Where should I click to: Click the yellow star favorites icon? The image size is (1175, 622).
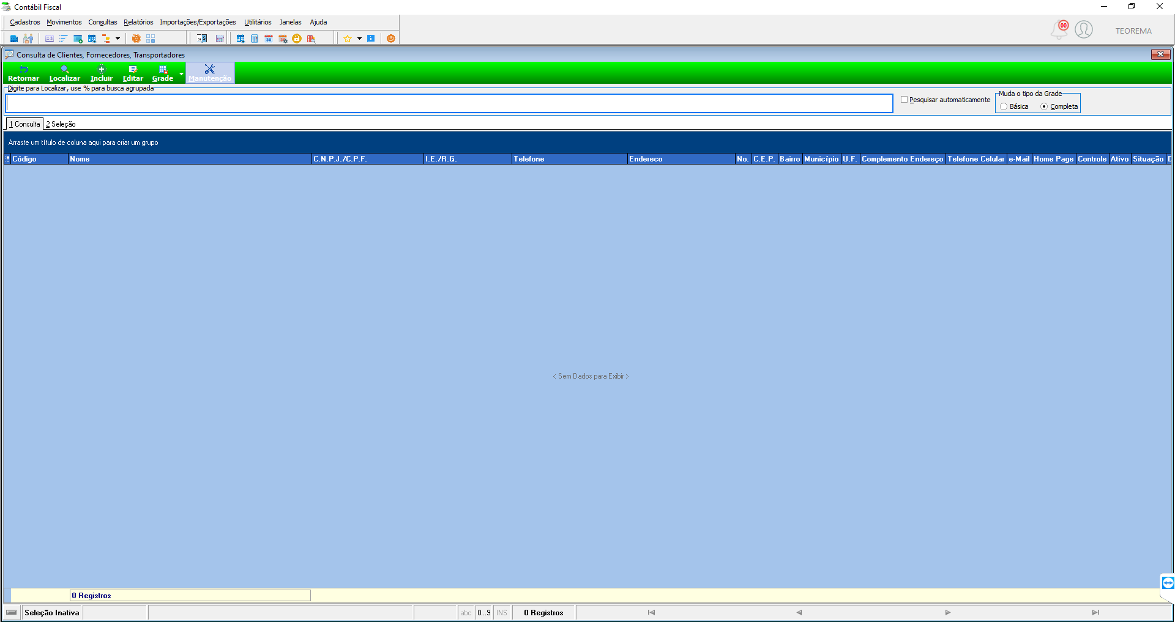coord(348,39)
